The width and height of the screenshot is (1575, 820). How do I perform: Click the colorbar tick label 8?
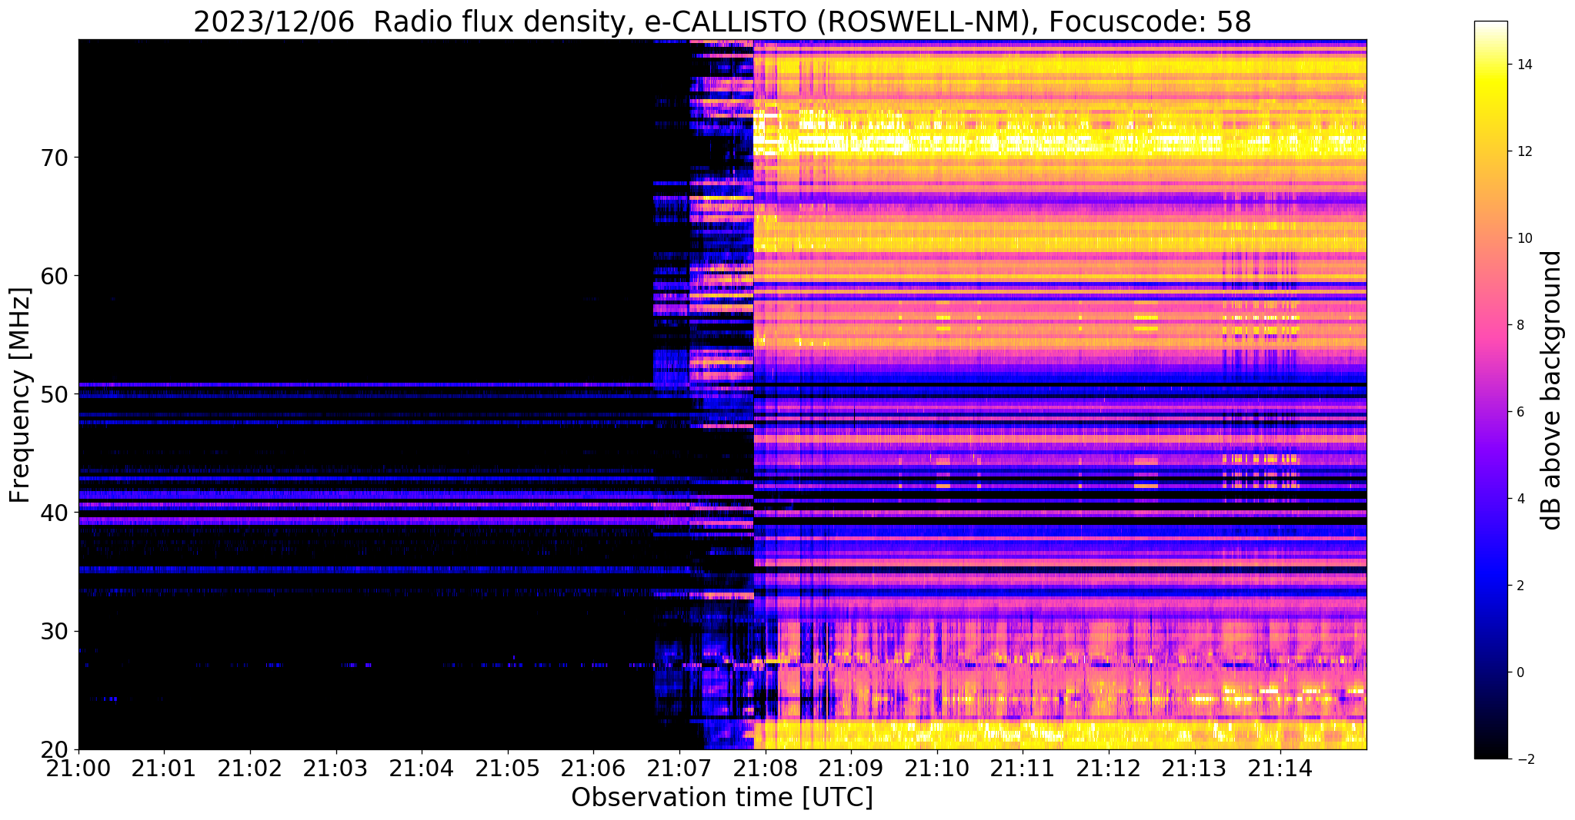(x=1520, y=325)
